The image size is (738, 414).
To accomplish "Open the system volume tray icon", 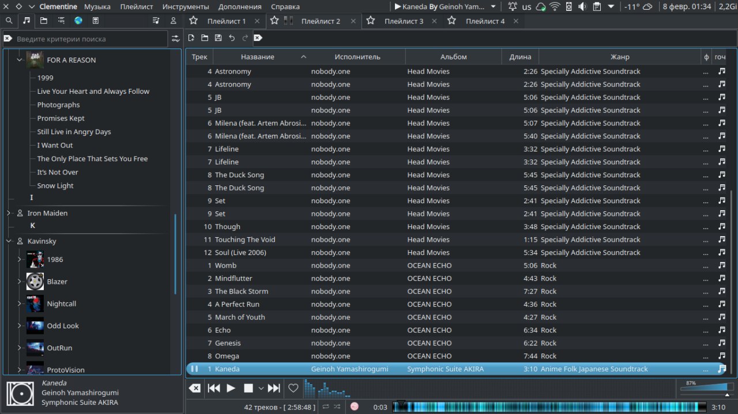I will pos(582,7).
